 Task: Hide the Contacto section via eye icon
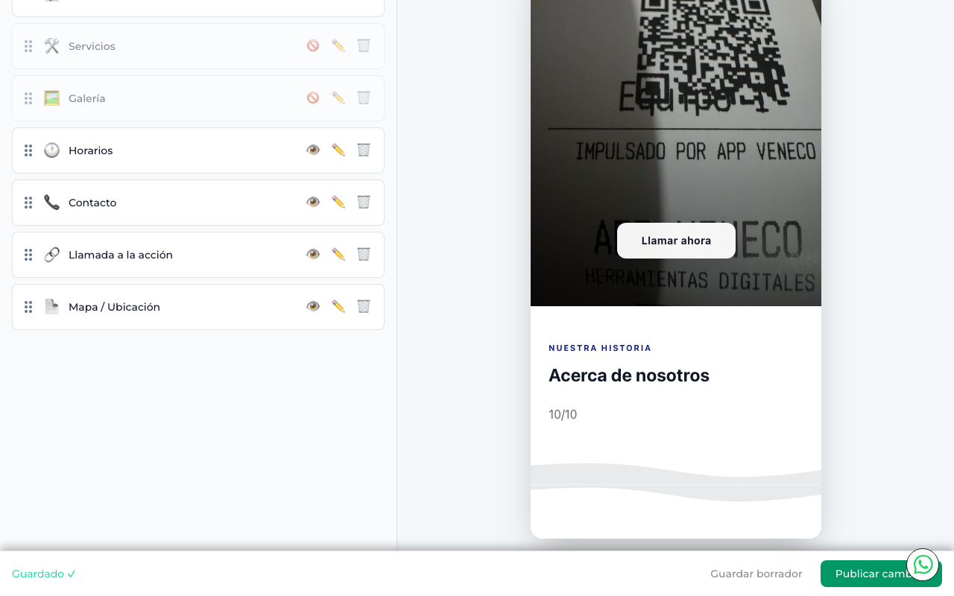(313, 202)
